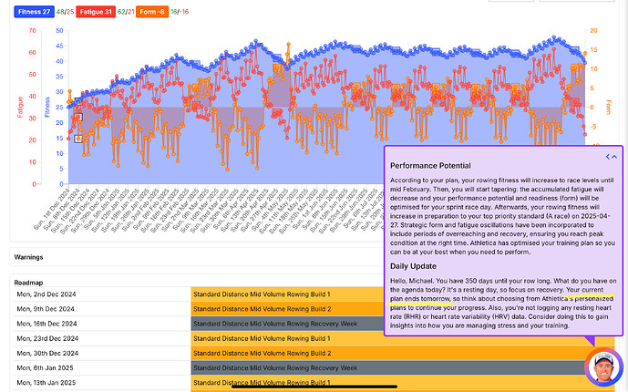The width and height of the screenshot is (628, 392).
Task: Toggle the Form -8 series badge
Action: (x=152, y=12)
